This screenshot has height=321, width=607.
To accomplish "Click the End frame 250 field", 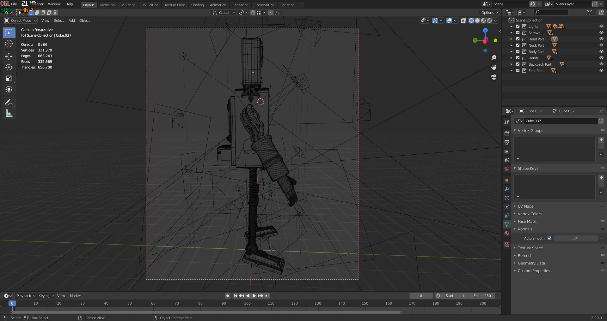I will tap(482, 296).
